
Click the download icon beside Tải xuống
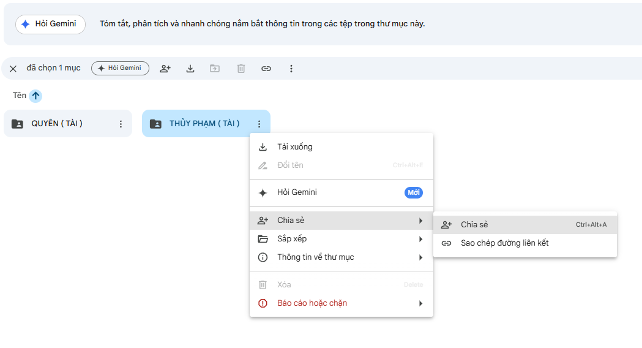coord(263,147)
